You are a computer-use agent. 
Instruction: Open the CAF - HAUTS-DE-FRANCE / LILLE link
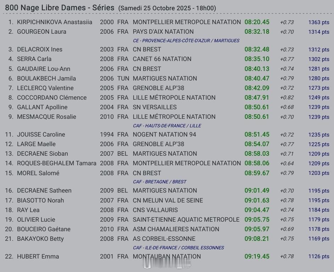[167, 126]
